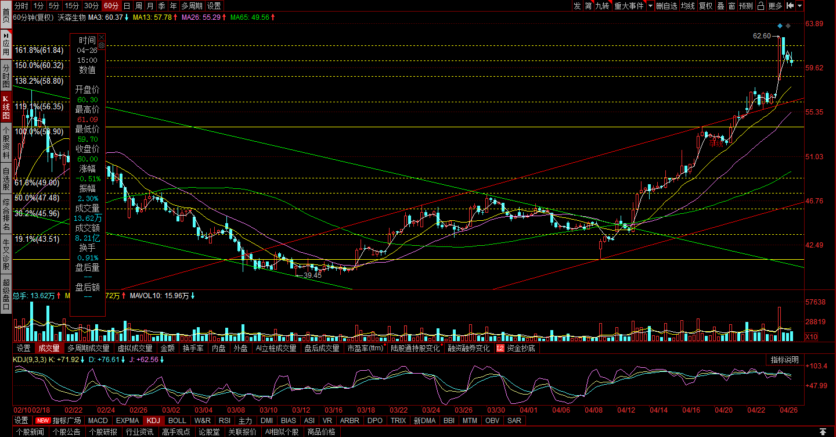Select 市盈率(ttm) tab
The image size is (836, 437).
[x=366, y=348]
